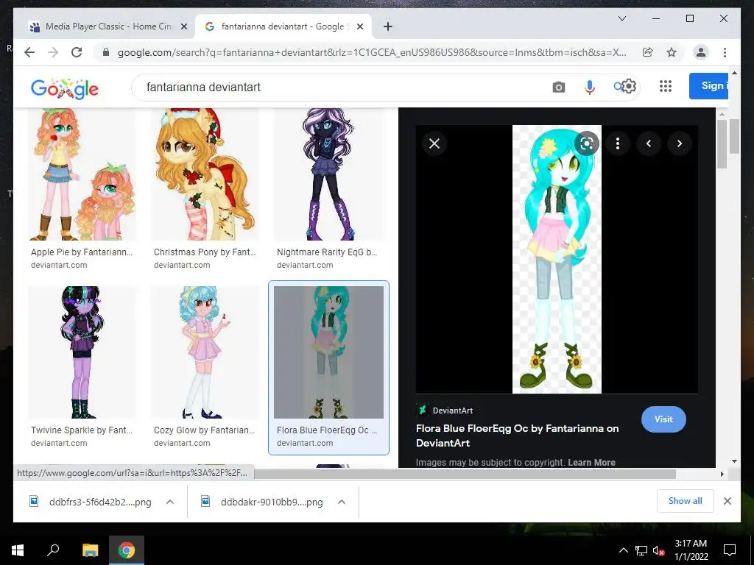
Task: Click Cozy Glow by Fantarian caption
Action: point(205,430)
